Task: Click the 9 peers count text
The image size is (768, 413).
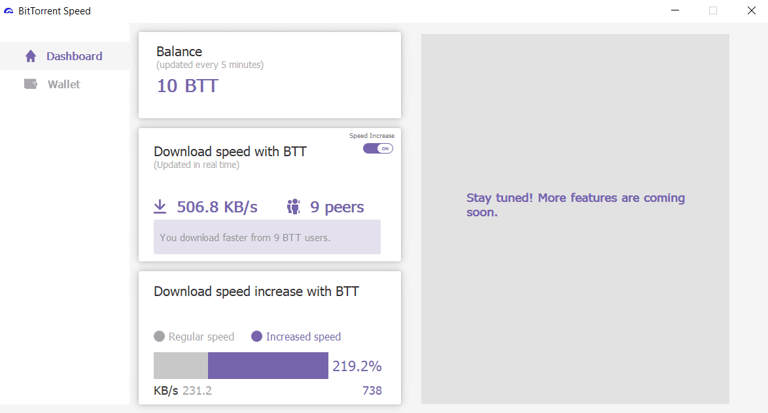Action: click(337, 207)
